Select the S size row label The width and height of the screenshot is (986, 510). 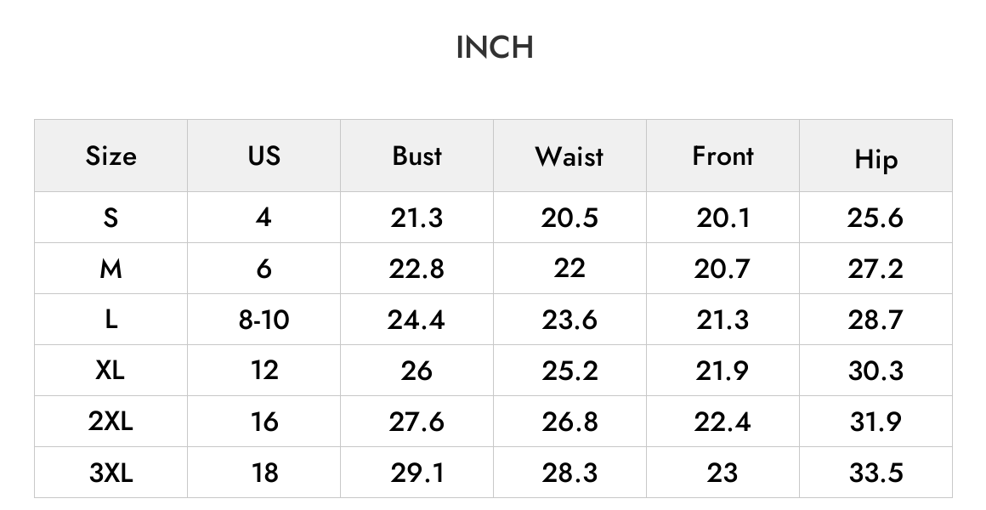click(x=110, y=218)
